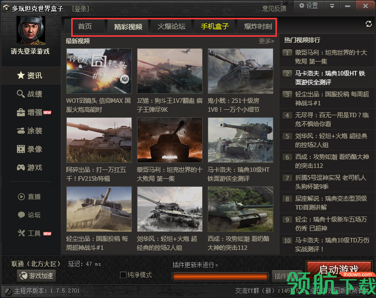Click the 启动游戏 launch game button
The width and height of the screenshot is (376, 298).
(x=339, y=270)
